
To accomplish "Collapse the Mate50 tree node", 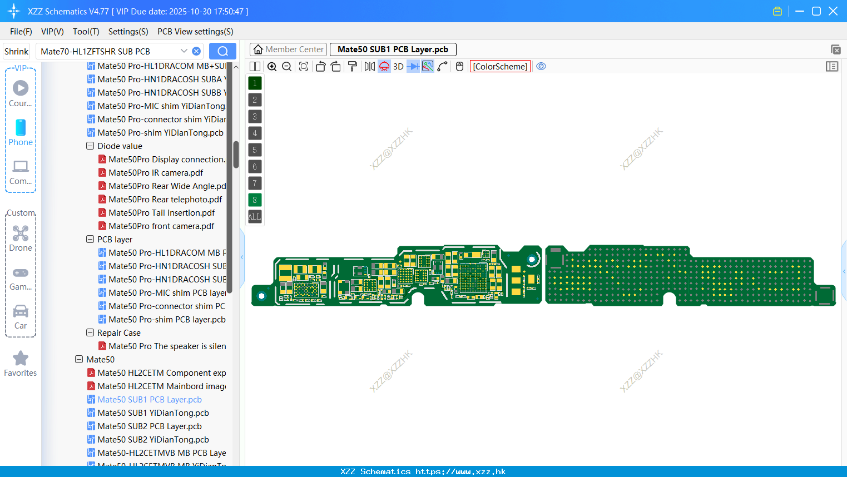I will click(x=79, y=360).
